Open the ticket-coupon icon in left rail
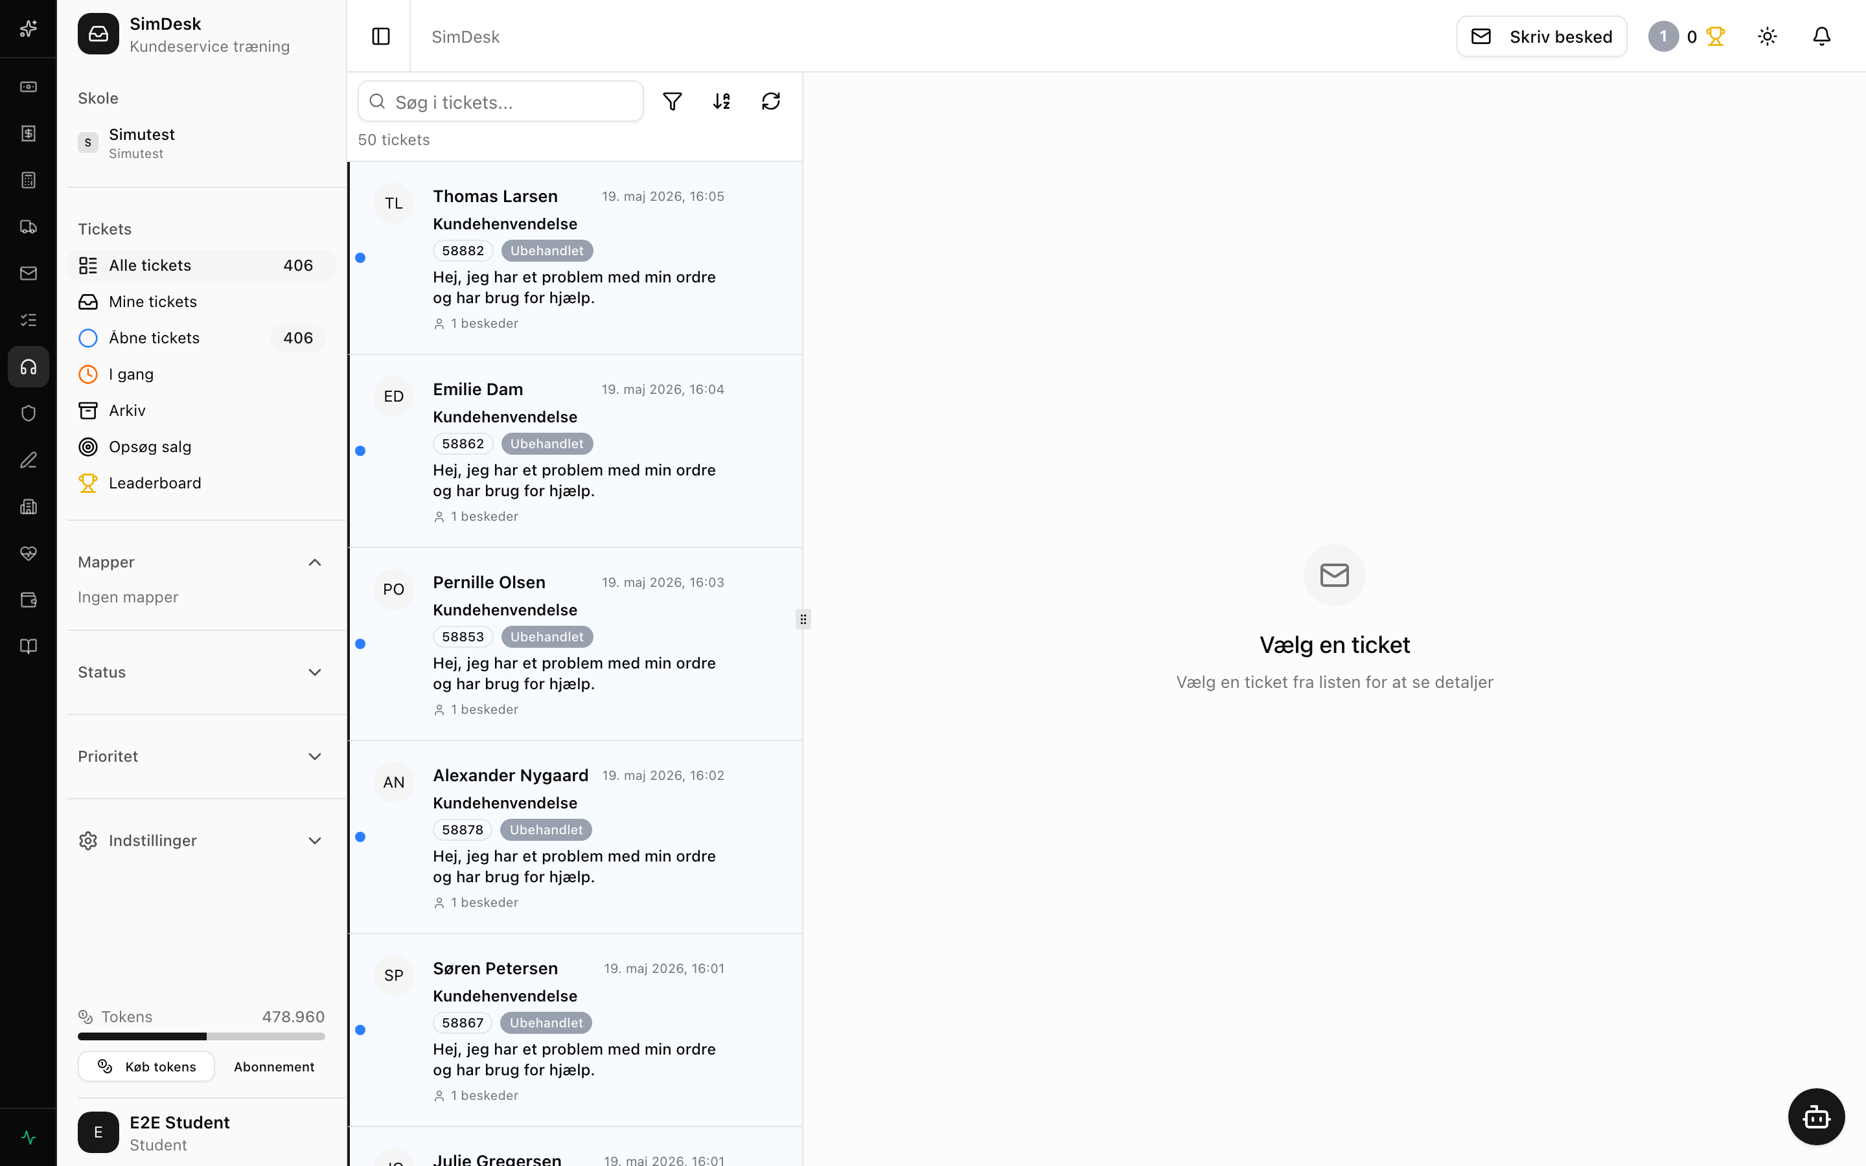The width and height of the screenshot is (1866, 1166). [x=29, y=87]
